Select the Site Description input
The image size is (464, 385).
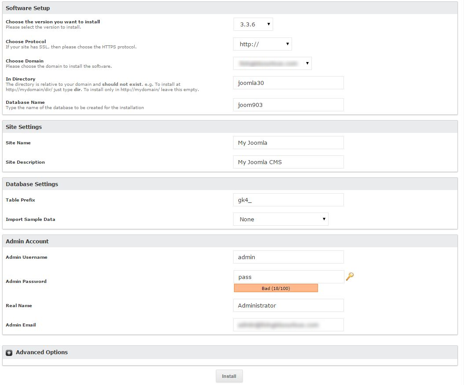click(x=288, y=162)
